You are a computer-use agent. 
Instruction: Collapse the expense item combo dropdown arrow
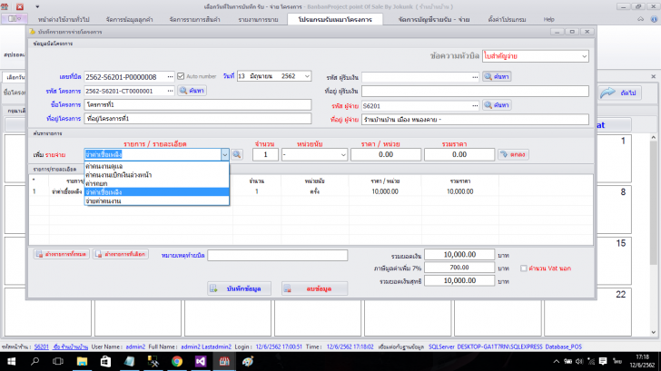(x=224, y=154)
